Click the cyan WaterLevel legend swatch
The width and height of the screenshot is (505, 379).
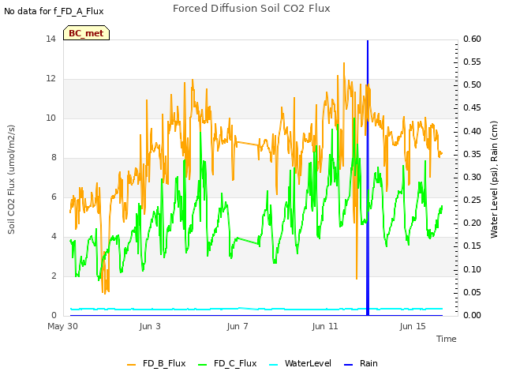tap(273, 365)
